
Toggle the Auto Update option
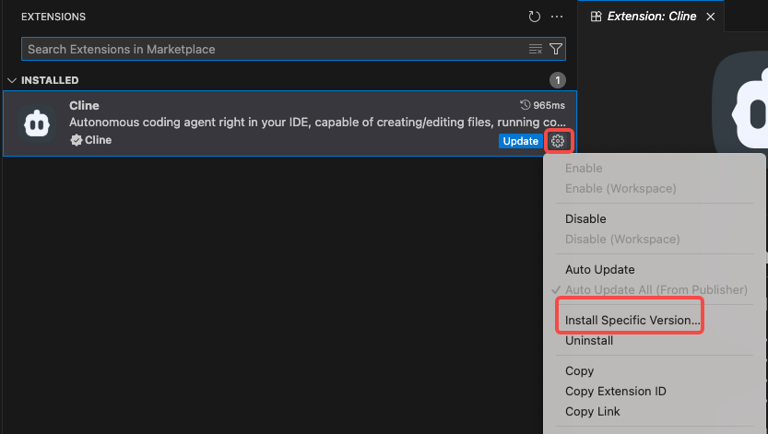(x=599, y=269)
